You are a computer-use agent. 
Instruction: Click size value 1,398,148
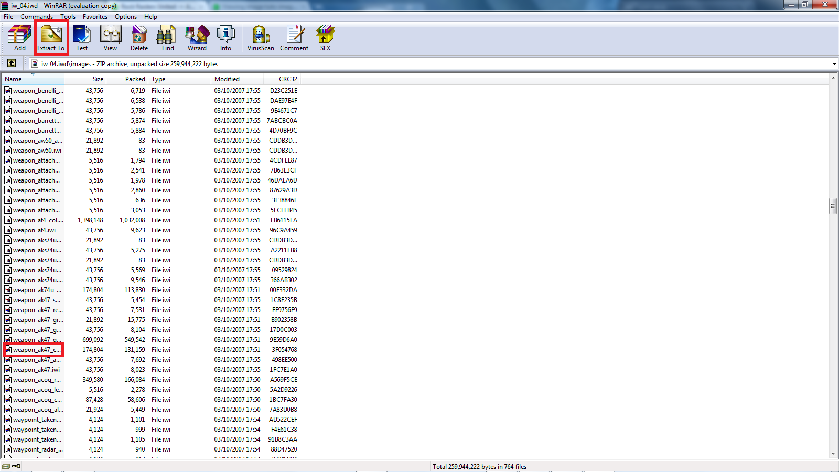tap(90, 220)
